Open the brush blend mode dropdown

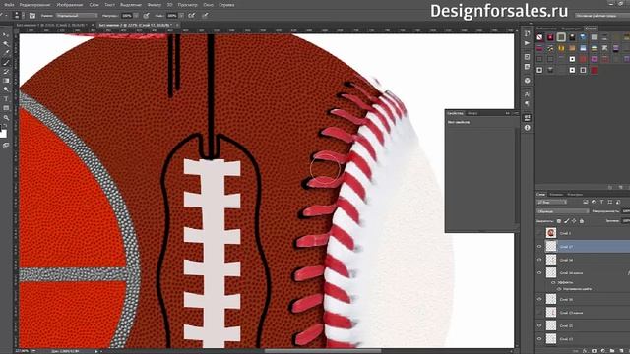tap(77, 16)
